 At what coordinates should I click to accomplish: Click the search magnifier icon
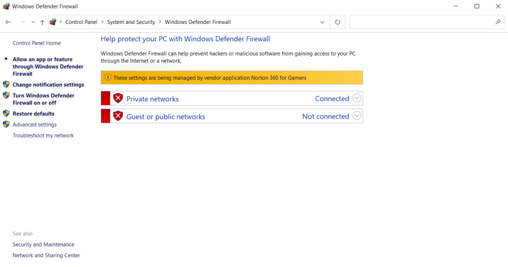click(498, 22)
